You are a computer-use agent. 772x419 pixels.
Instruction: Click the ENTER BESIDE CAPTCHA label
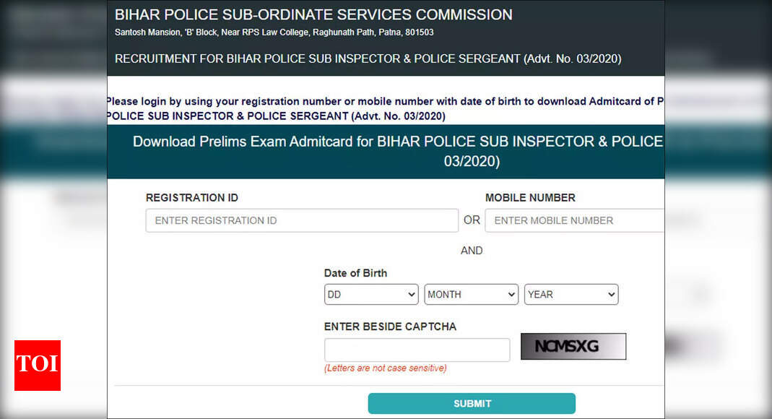pos(390,327)
